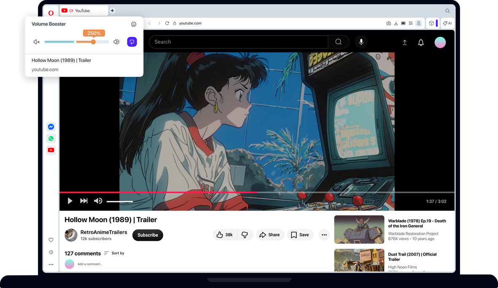This screenshot has width=498, height=288.
Task: Play the video
Action: point(70,201)
